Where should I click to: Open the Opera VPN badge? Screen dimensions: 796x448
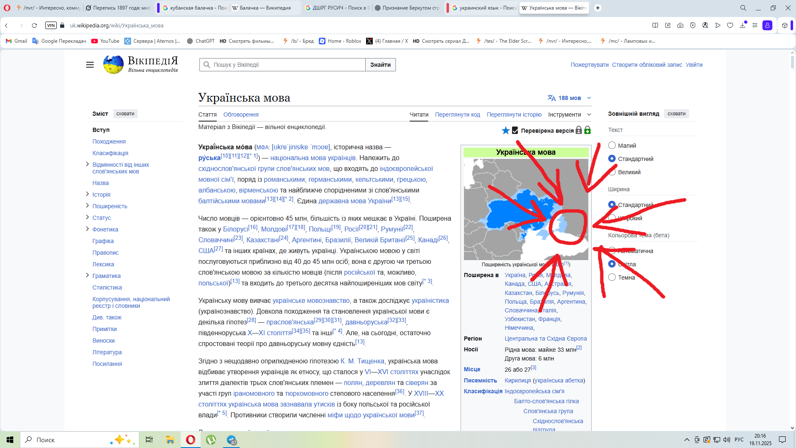pyautogui.click(x=51, y=25)
